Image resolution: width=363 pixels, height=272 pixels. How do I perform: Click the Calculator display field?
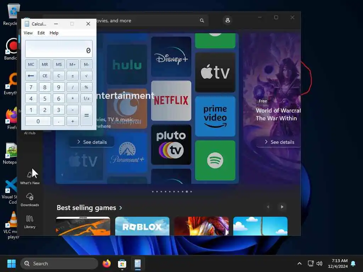coord(59,49)
